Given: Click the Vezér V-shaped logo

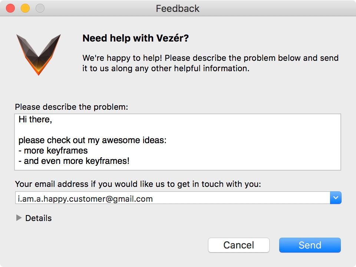Looking at the screenshot, I should point(38,55).
